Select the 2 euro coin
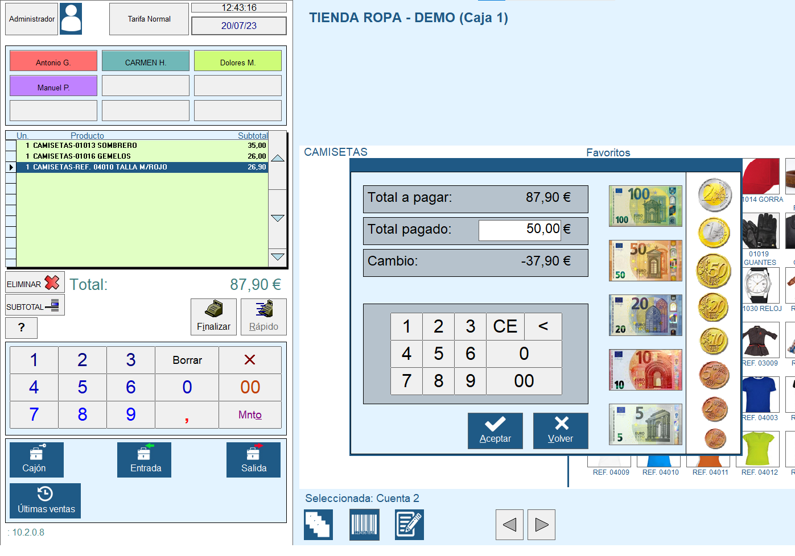The width and height of the screenshot is (795, 556). point(715,195)
